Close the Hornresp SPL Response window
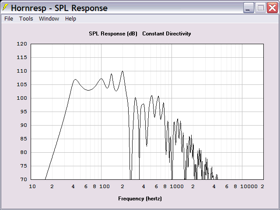Image resolution: width=280 pixels, height=210 pixels. click(x=272, y=8)
